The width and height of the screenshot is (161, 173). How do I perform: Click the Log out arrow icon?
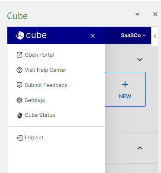tap(19, 138)
